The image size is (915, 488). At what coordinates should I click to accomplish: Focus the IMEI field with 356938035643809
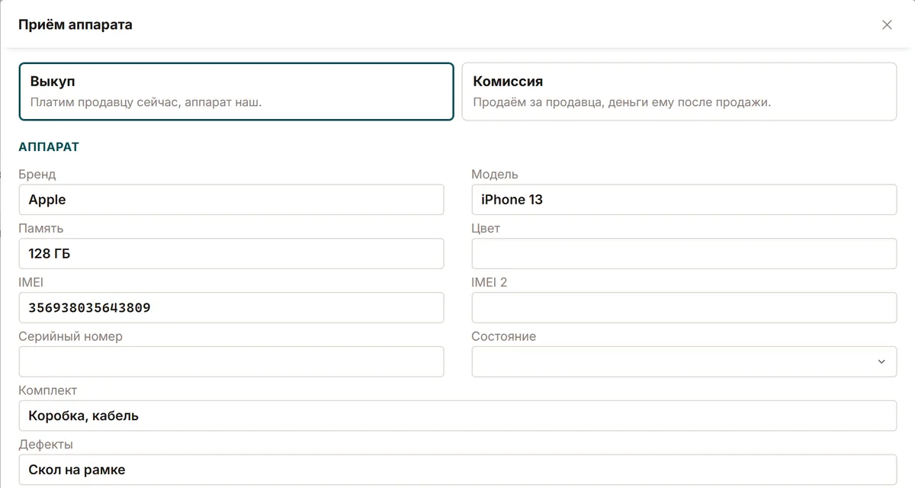pos(231,308)
